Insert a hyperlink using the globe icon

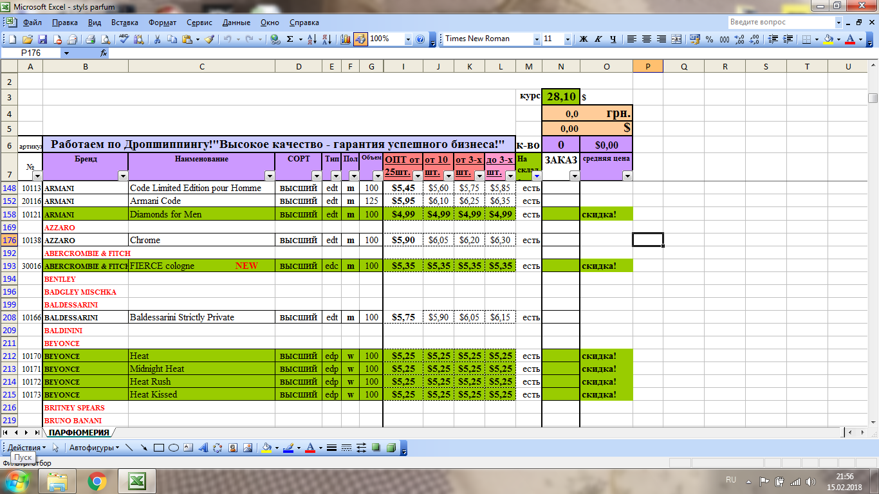(275, 39)
